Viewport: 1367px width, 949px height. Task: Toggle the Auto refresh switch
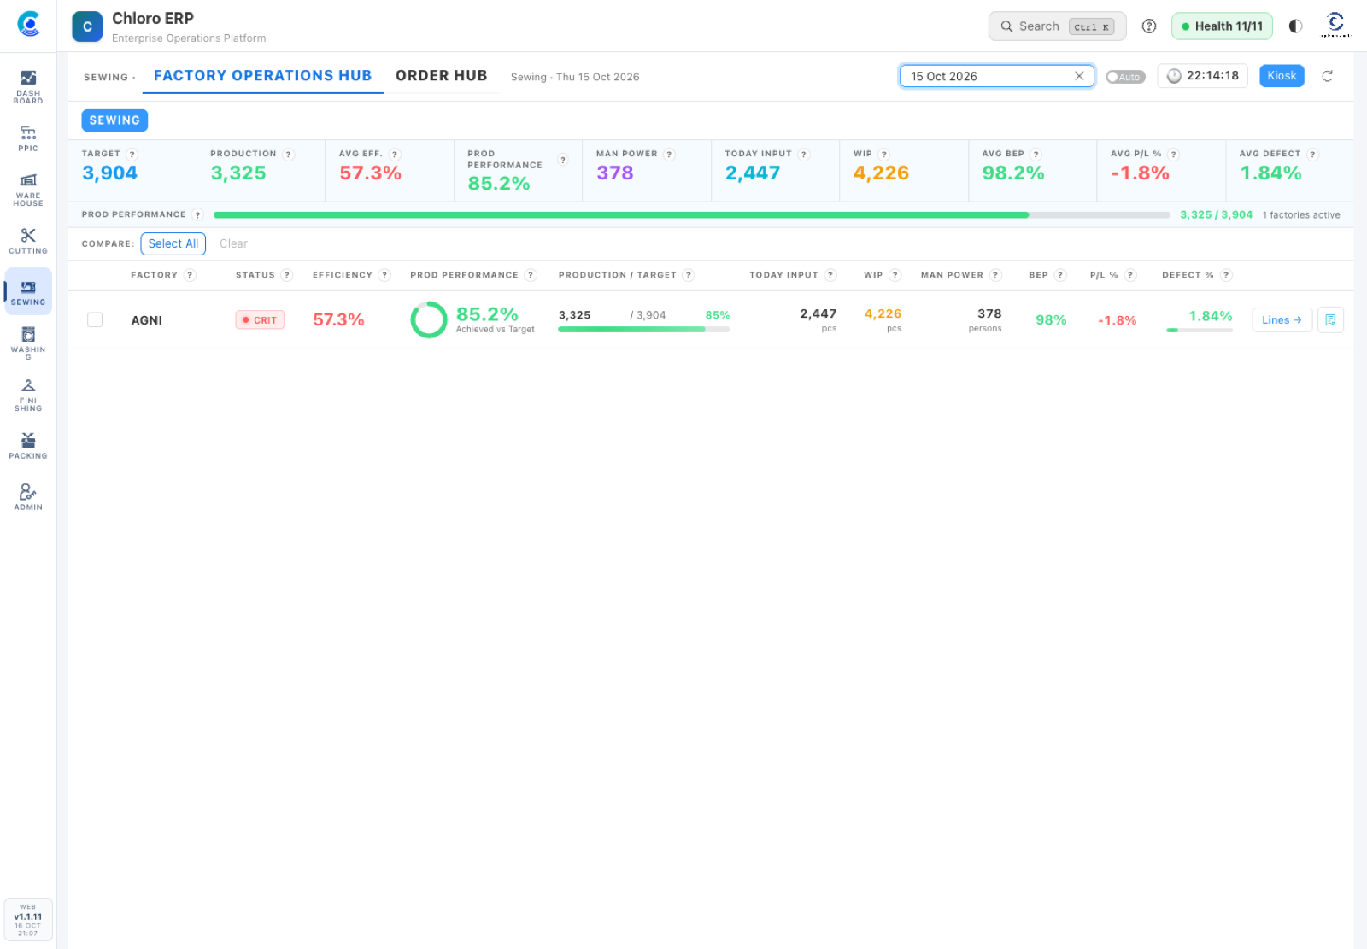point(1125,77)
